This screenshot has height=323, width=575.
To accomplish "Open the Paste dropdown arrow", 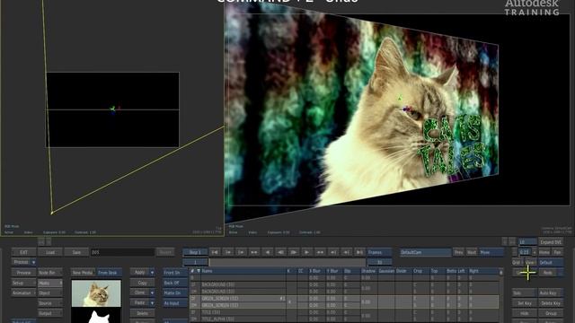I will coord(152,303).
